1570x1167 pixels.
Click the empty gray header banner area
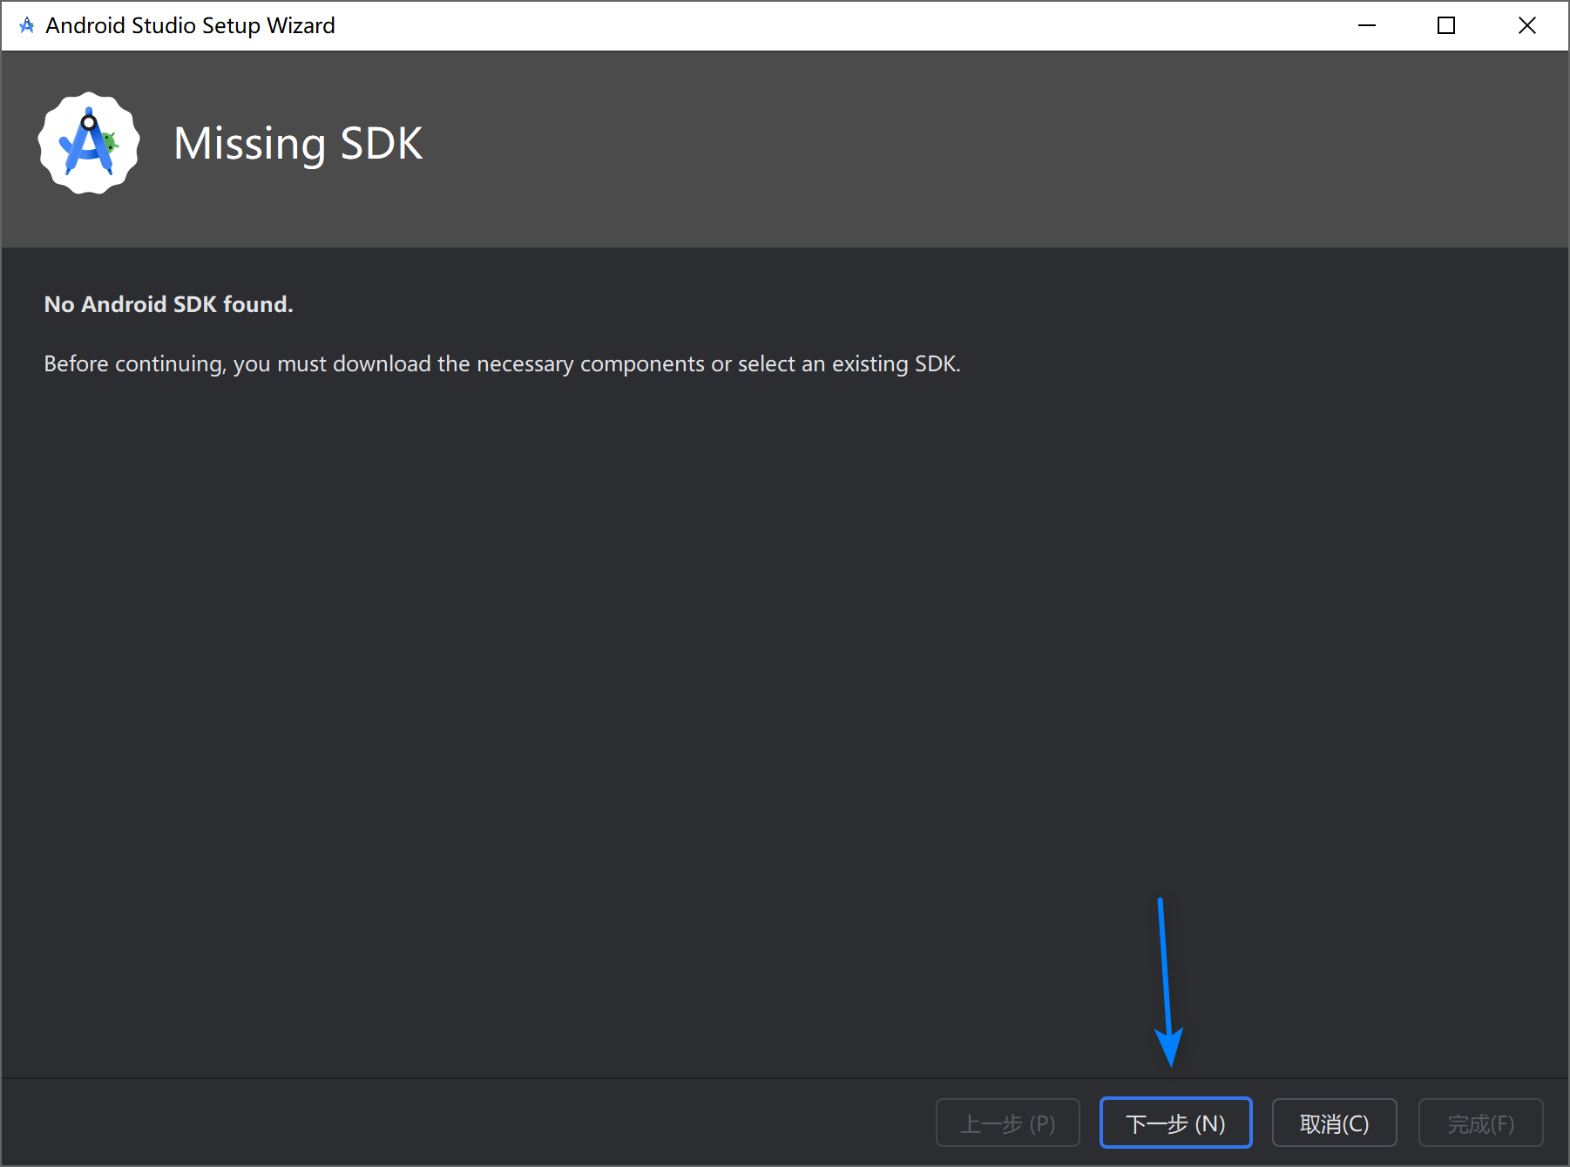(x=958, y=148)
